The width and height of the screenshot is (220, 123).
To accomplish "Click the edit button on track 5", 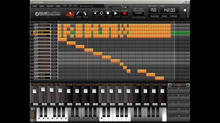I will tap(54, 39).
